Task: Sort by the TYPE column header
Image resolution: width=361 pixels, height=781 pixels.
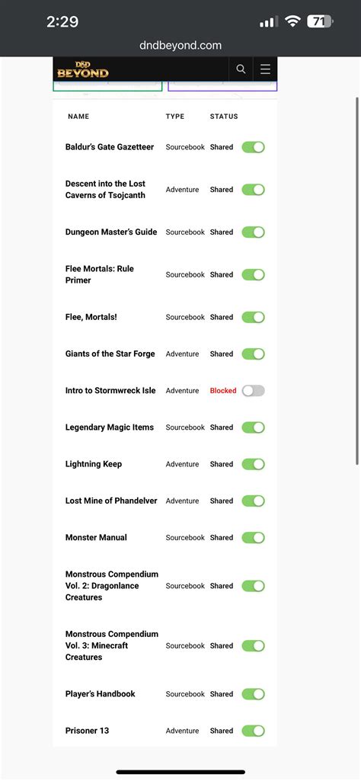Action: click(x=174, y=117)
